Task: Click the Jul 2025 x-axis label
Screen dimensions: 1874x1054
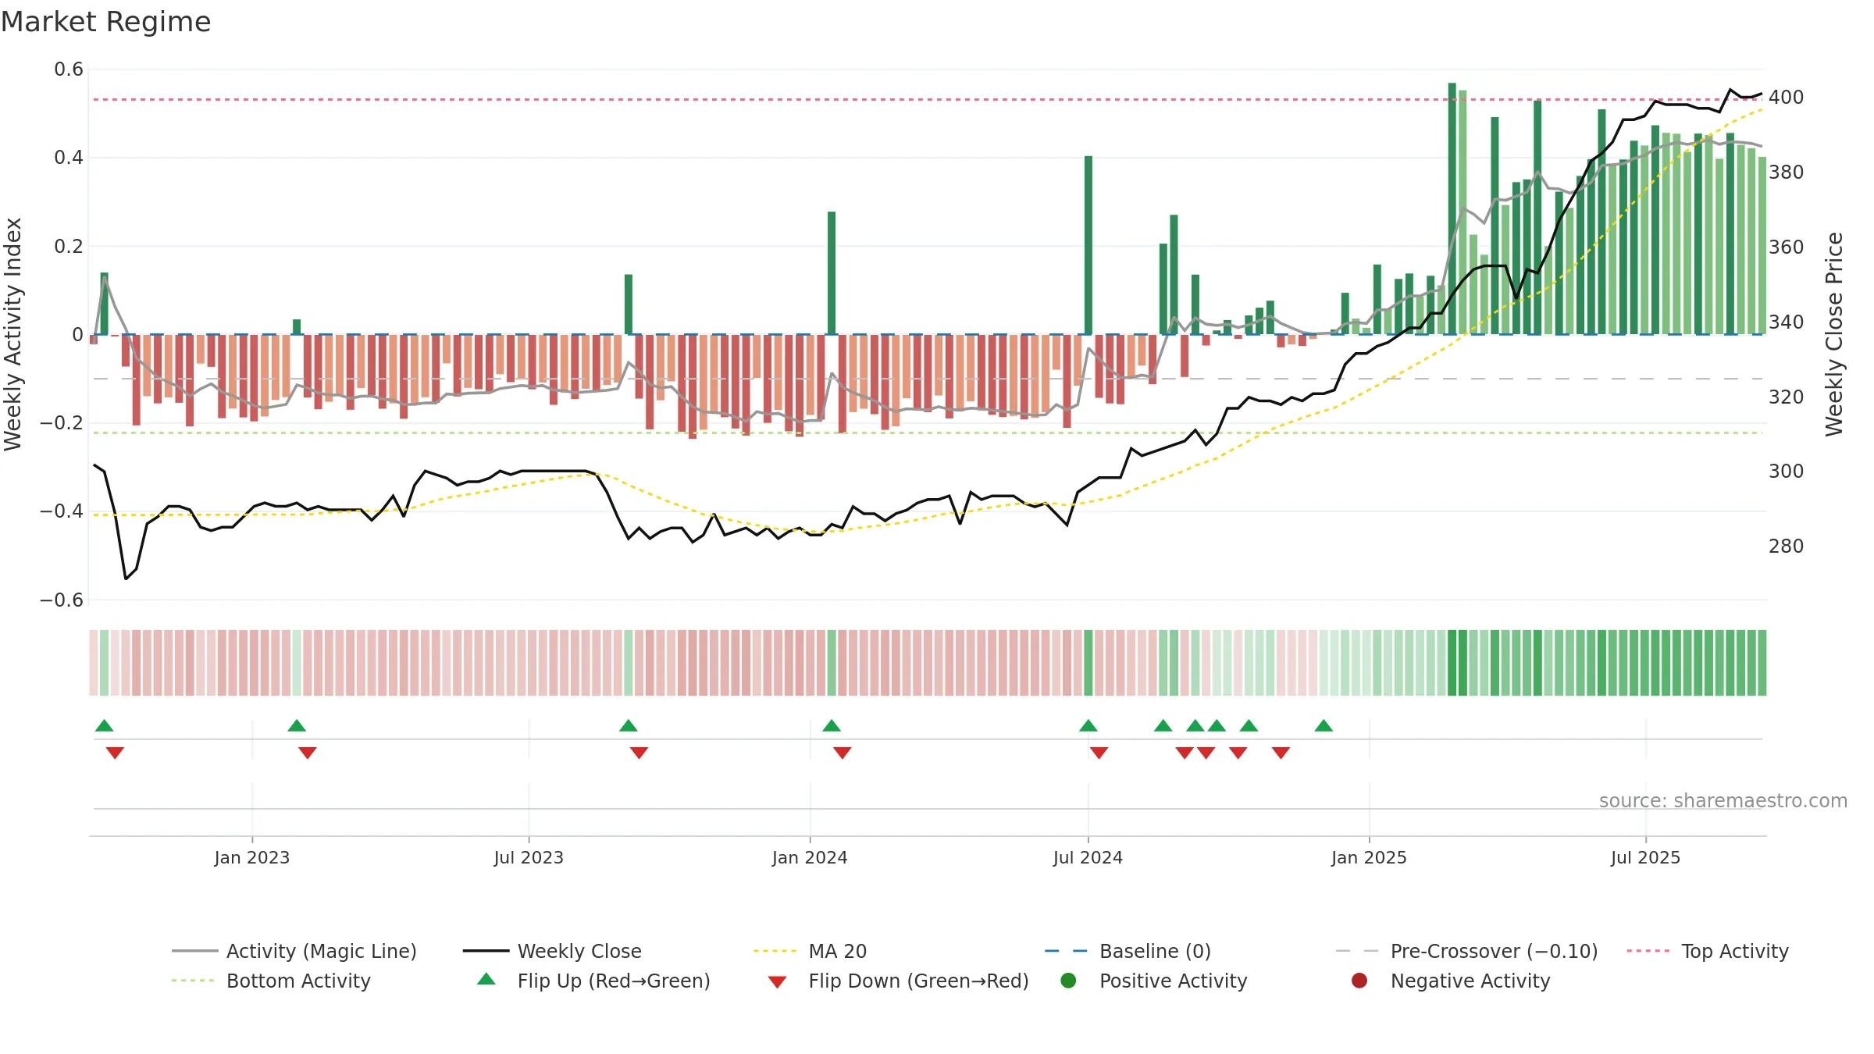Action: click(x=1645, y=857)
